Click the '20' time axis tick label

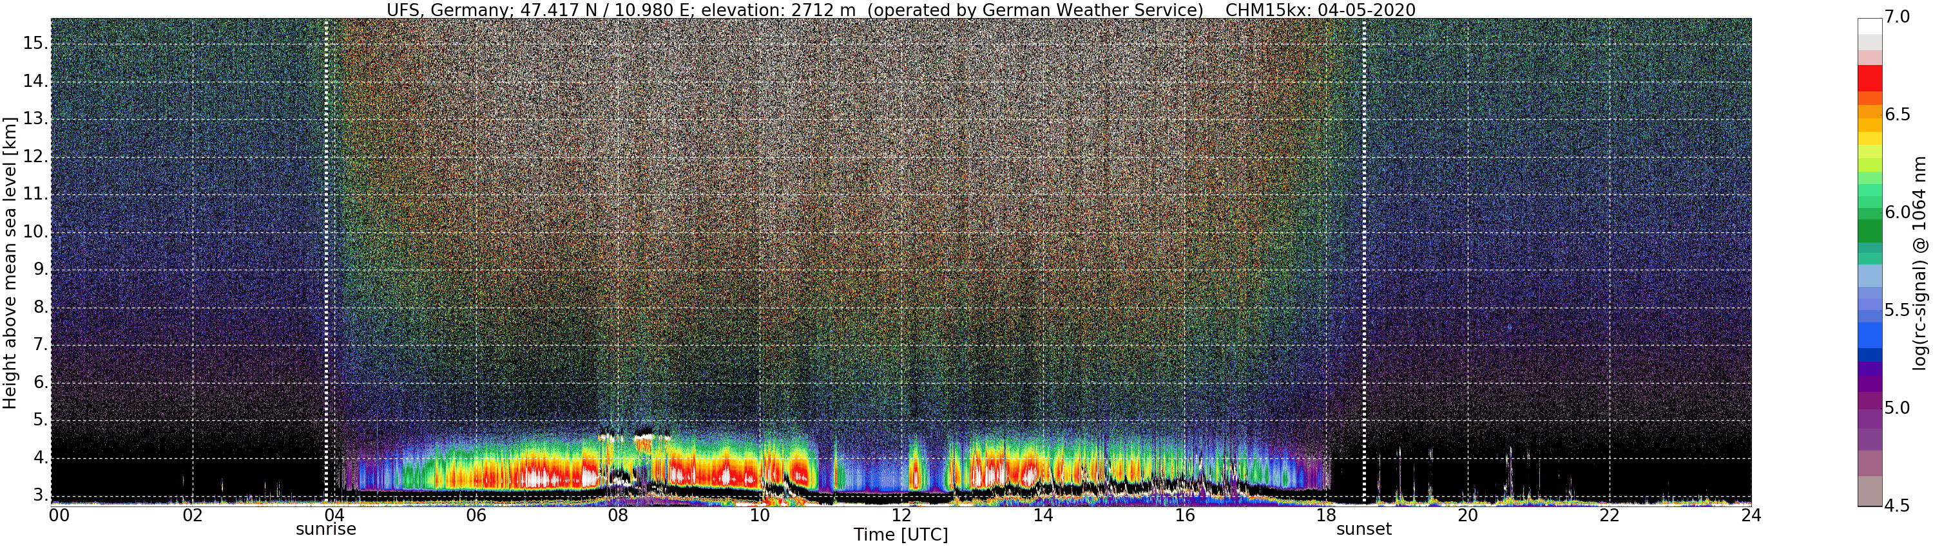(x=1468, y=515)
